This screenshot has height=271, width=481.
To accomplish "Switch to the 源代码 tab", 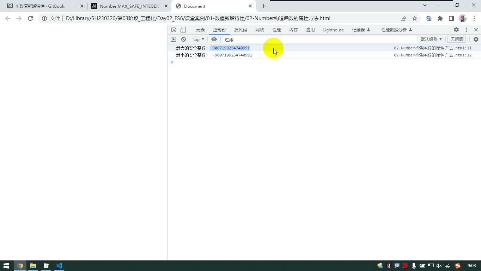I will pyautogui.click(x=240, y=30).
